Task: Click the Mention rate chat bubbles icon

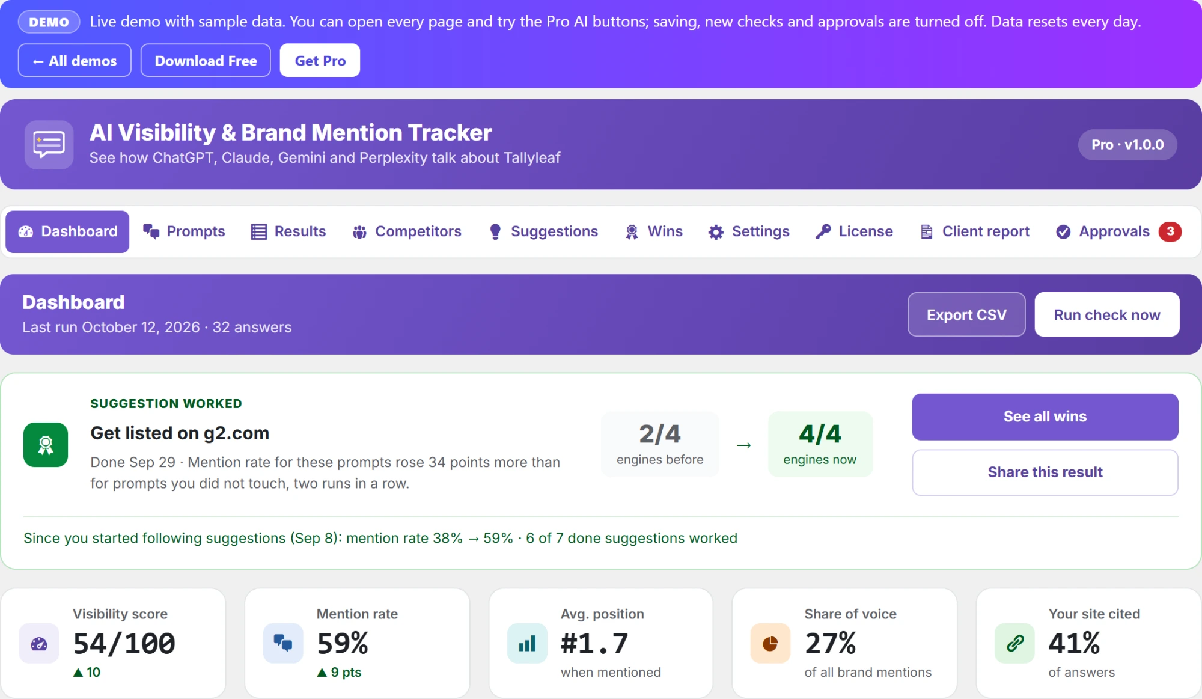Action: pos(283,644)
